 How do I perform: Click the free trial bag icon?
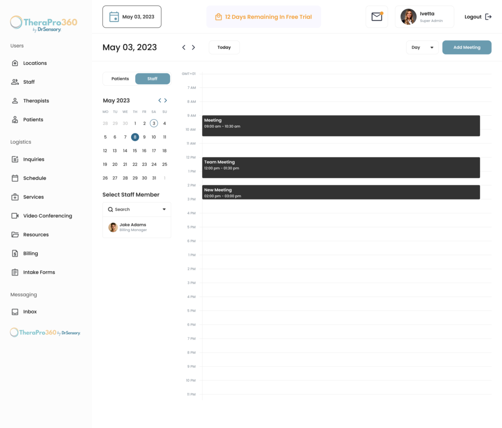218,17
